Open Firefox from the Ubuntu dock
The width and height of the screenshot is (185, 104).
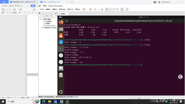coord(61,22)
